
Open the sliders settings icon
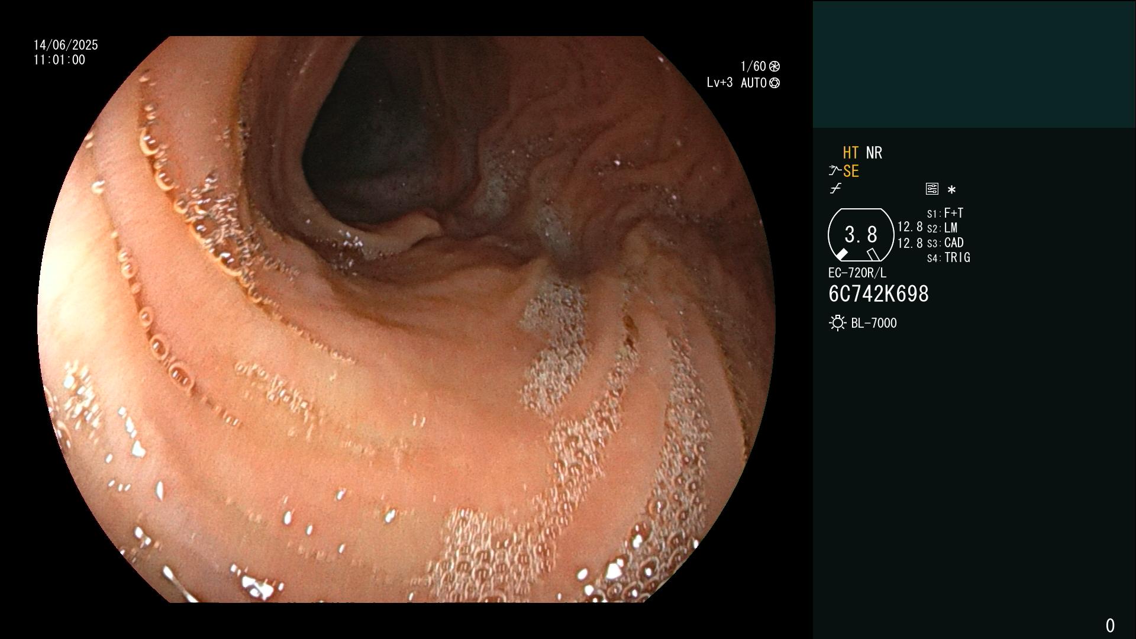coord(932,189)
